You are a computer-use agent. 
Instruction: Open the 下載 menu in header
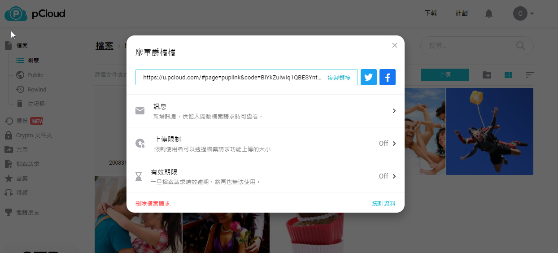click(430, 13)
